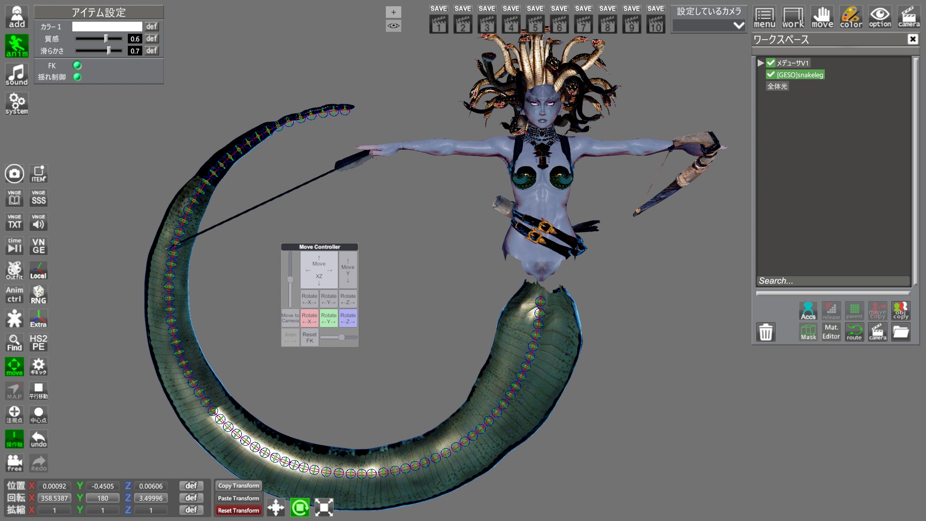Open the Mat. Editor button

tap(831, 332)
